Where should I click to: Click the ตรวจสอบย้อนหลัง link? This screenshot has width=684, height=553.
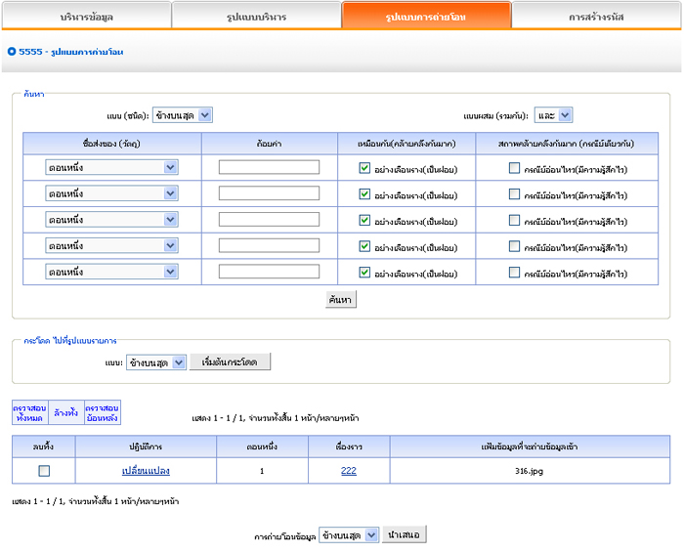click(102, 412)
